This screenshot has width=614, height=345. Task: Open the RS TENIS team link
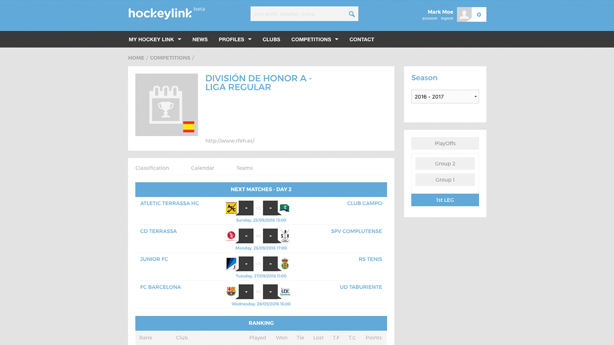[x=370, y=259]
